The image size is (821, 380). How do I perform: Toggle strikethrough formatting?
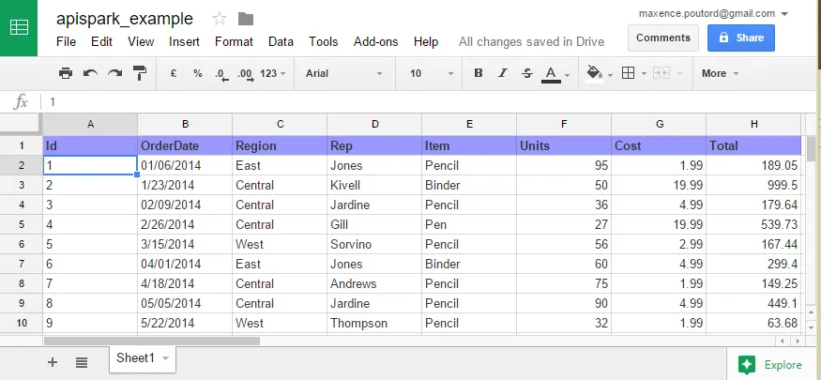[527, 73]
